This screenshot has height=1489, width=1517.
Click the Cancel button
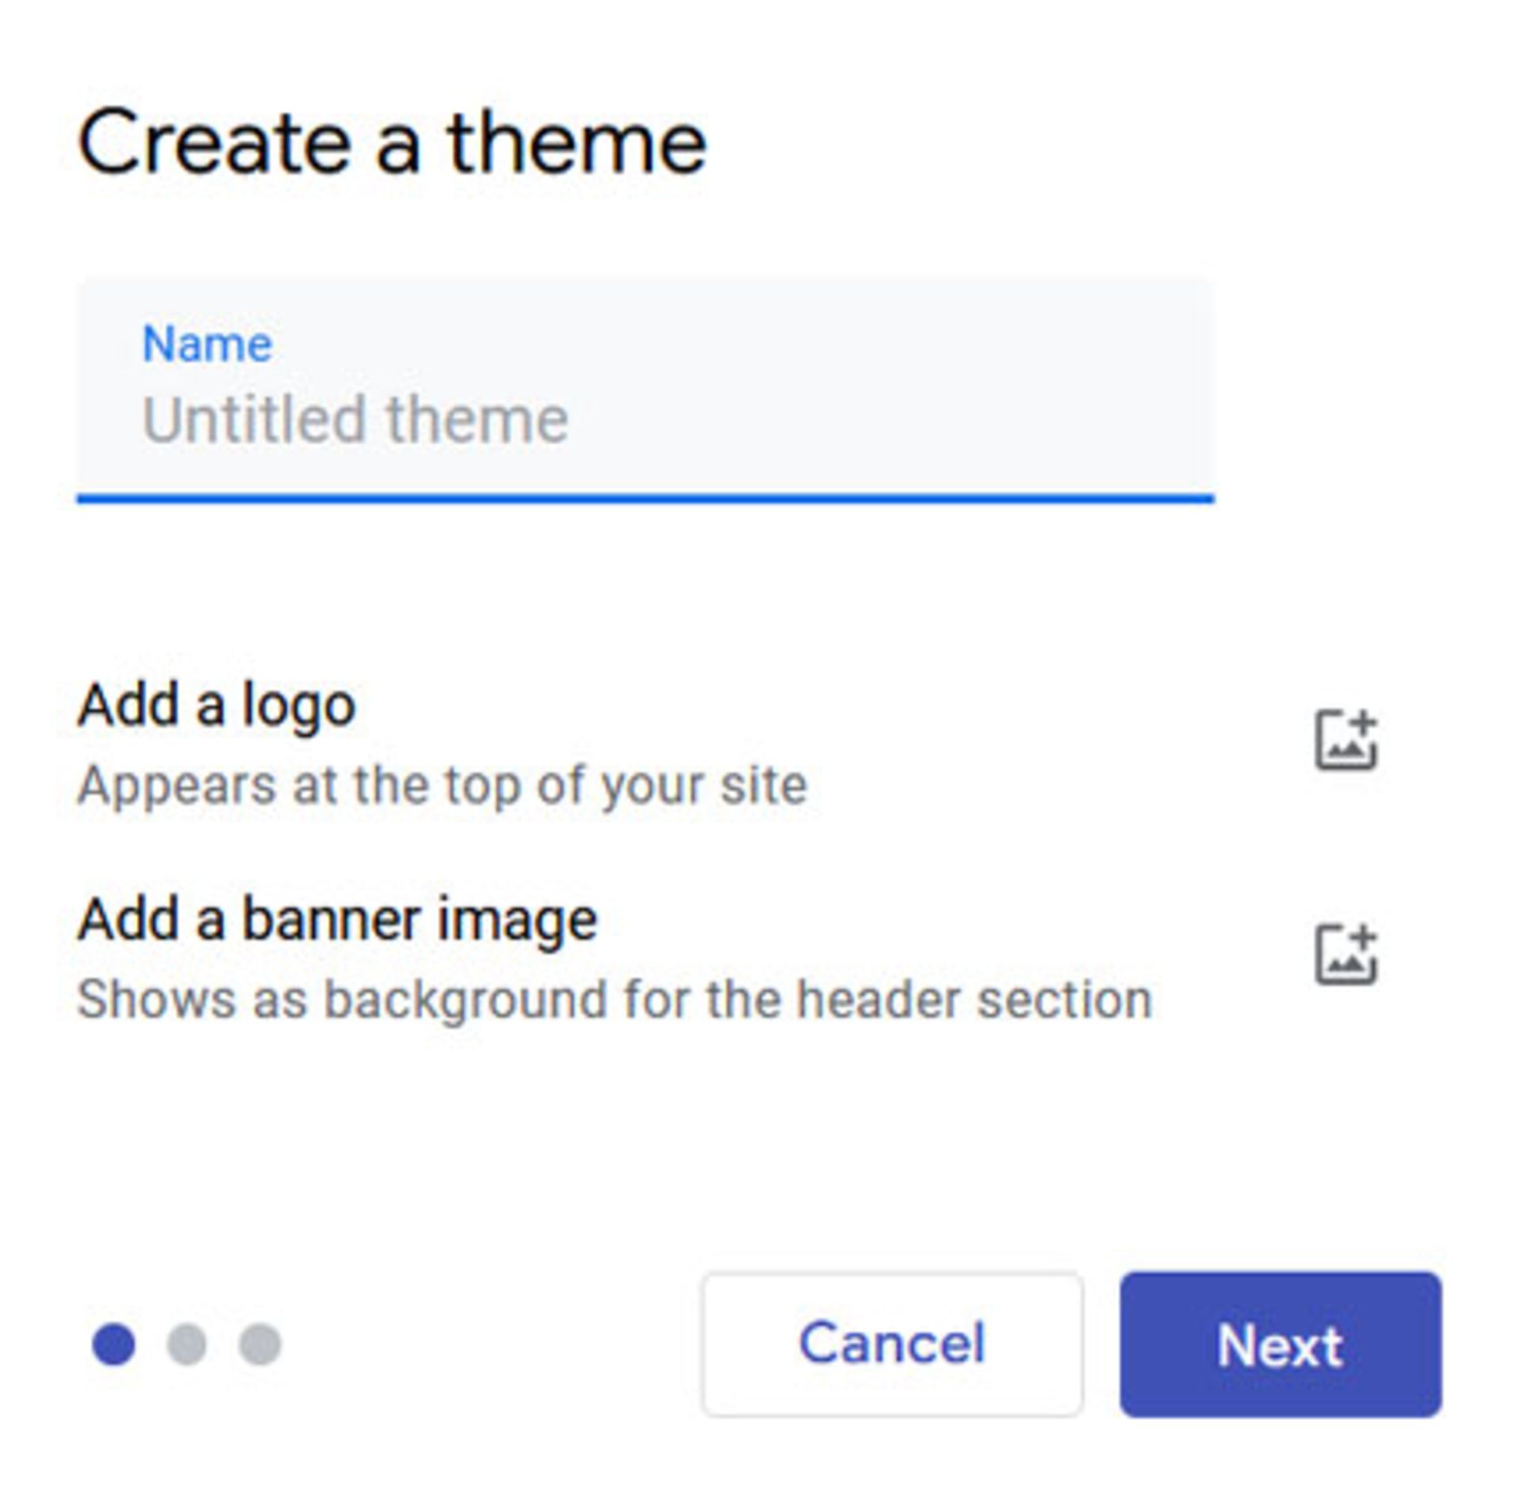(892, 1344)
